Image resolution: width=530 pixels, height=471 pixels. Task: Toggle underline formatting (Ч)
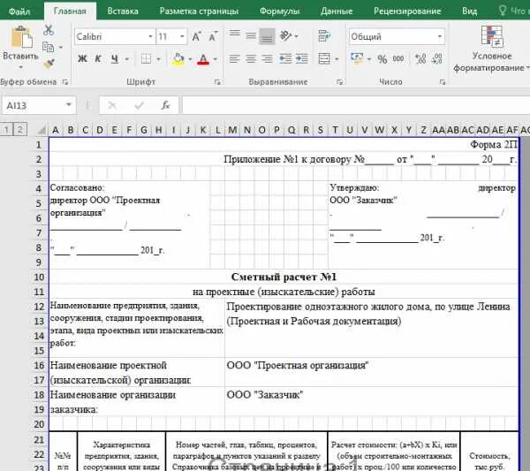tap(115, 59)
